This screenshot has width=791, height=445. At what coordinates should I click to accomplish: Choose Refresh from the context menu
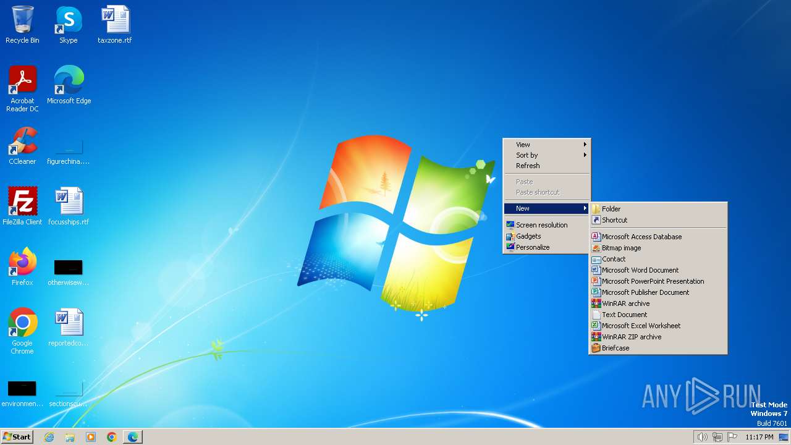(547, 166)
